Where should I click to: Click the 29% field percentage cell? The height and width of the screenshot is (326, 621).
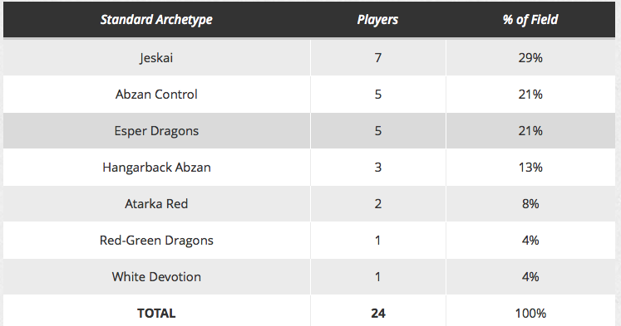530,58
